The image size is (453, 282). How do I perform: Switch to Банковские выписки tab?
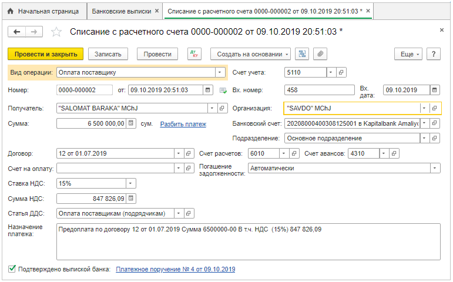(123, 11)
